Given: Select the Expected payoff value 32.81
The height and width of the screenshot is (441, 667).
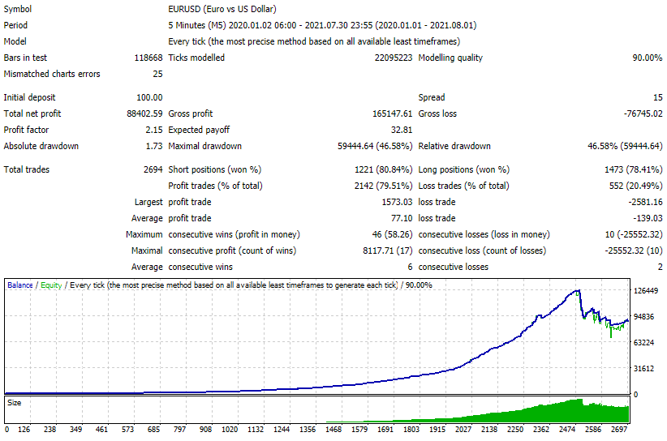Looking at the screenshot, I should [x=402, y=130].
